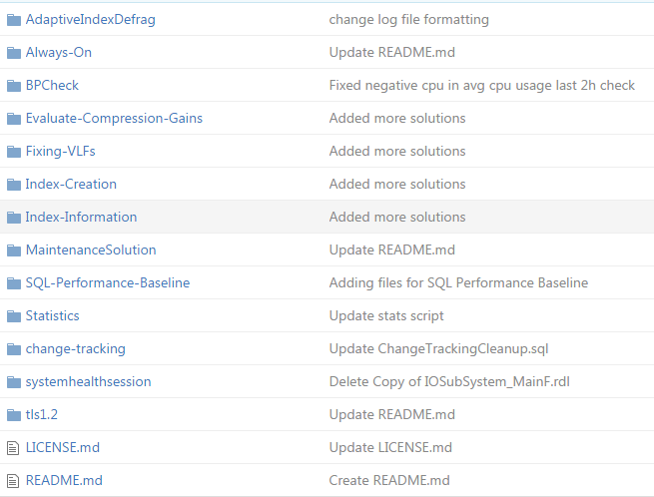Open the 'Fixed negative cpu' commit message
Image resolution: width=654 pixels, height=497 pixels.
coord(481,86)
